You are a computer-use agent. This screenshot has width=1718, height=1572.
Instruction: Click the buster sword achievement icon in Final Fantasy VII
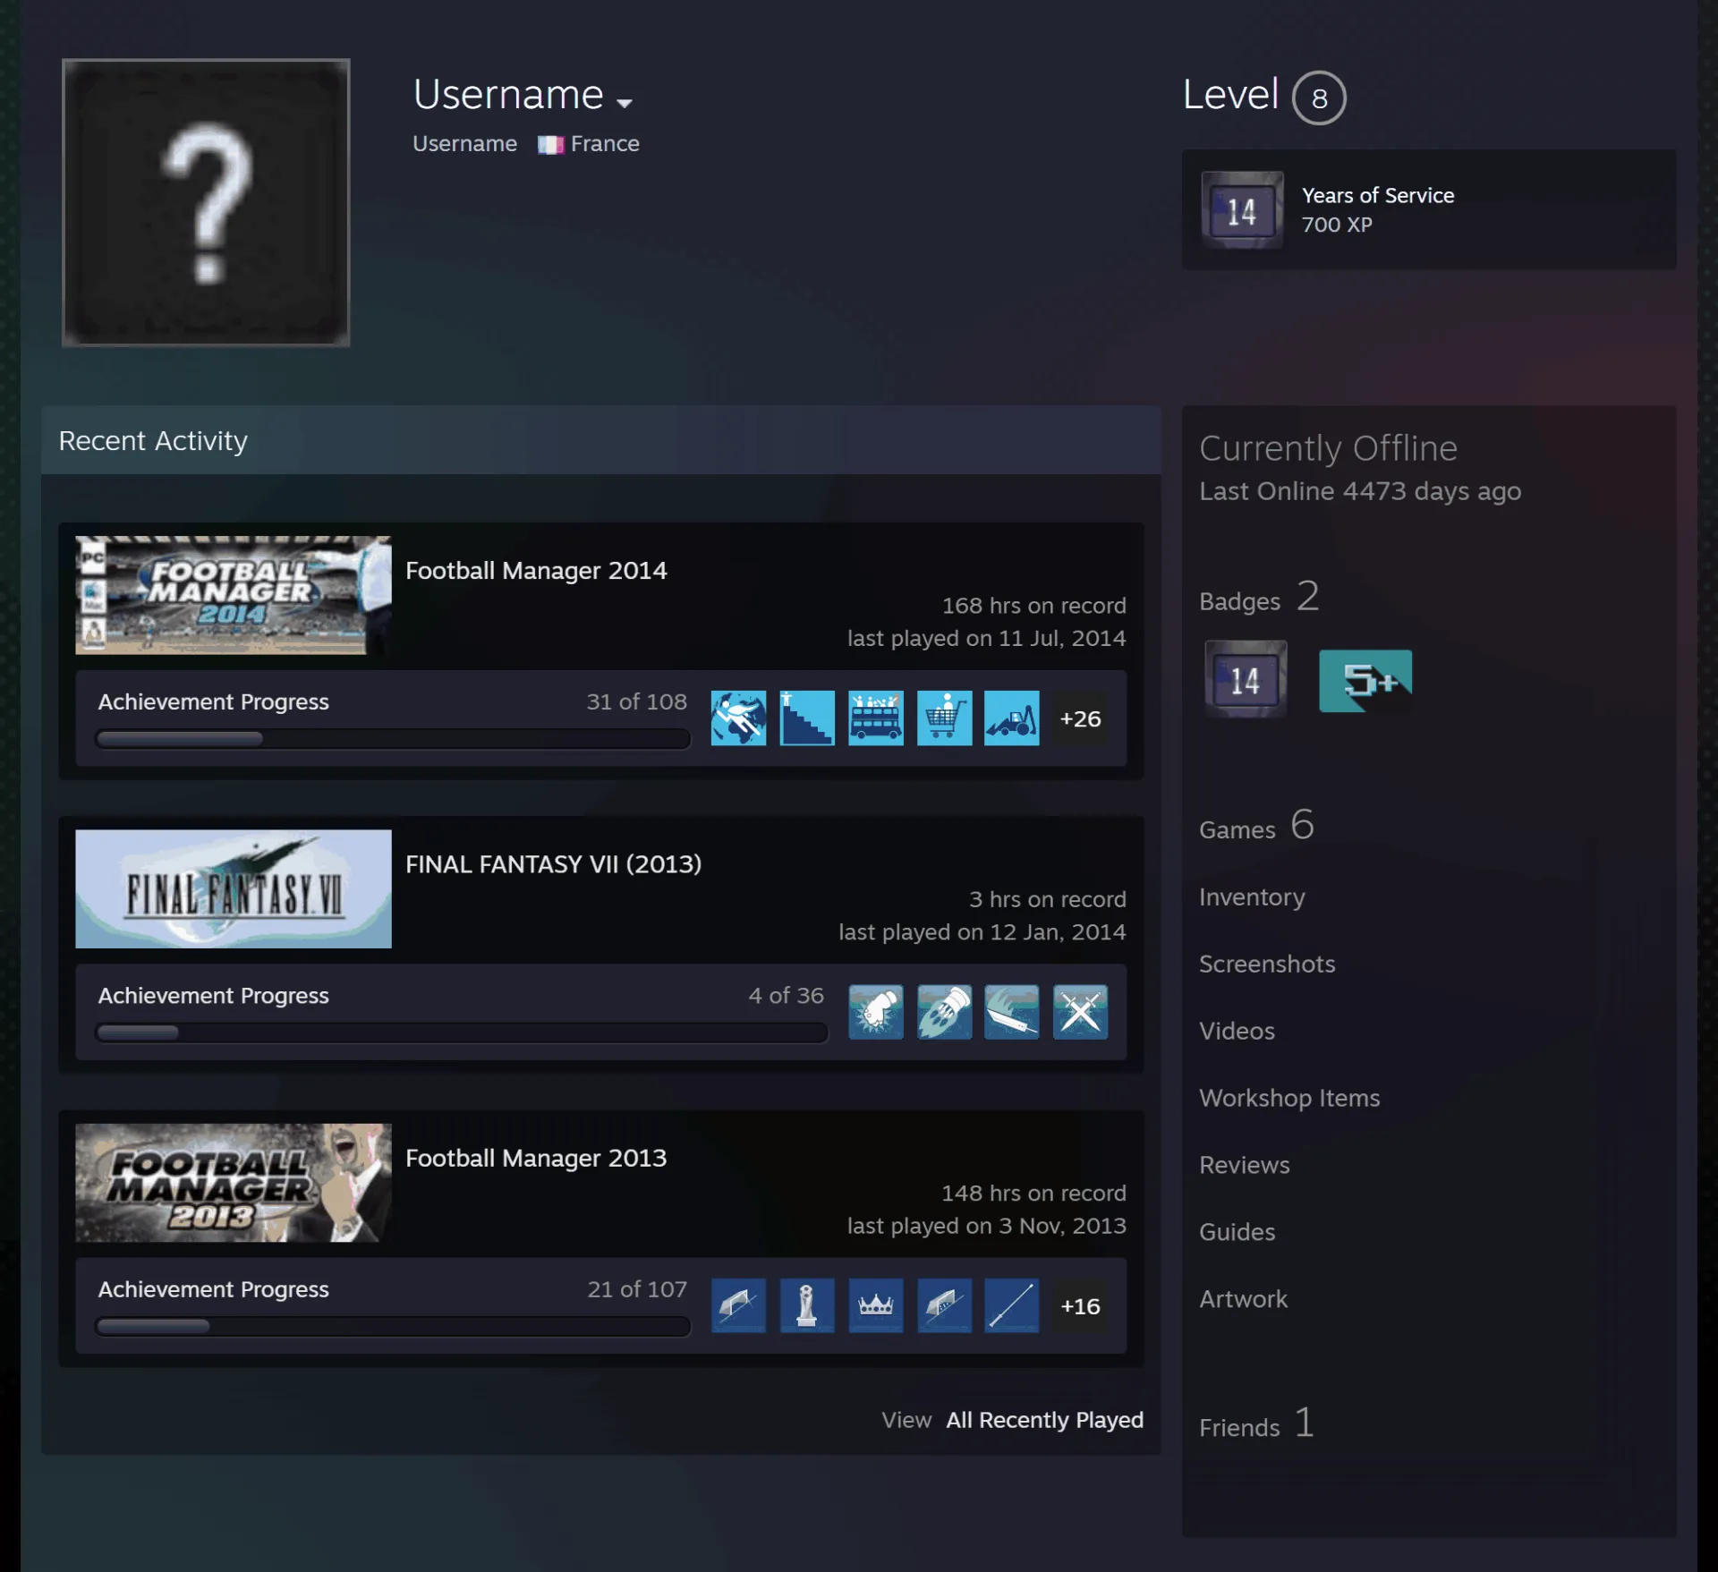(1012, 1011)
